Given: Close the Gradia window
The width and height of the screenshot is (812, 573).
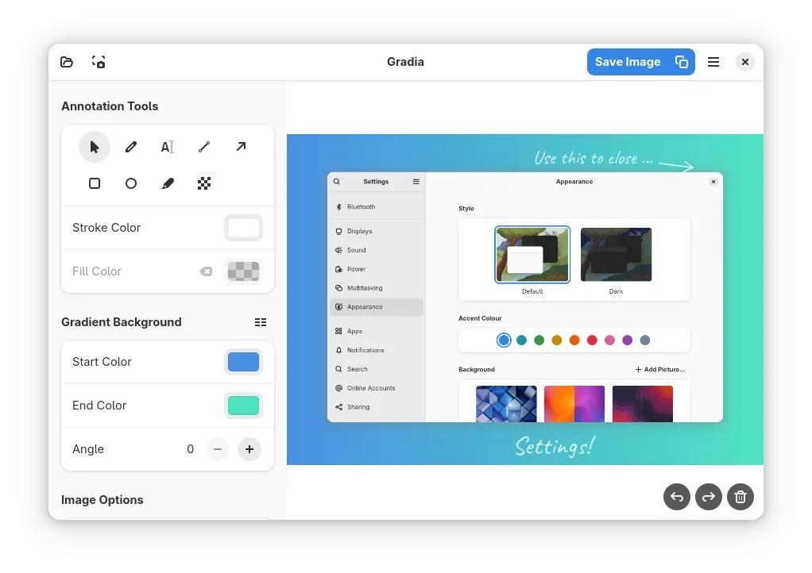Looking at the screenshot, I should [744, 62].
